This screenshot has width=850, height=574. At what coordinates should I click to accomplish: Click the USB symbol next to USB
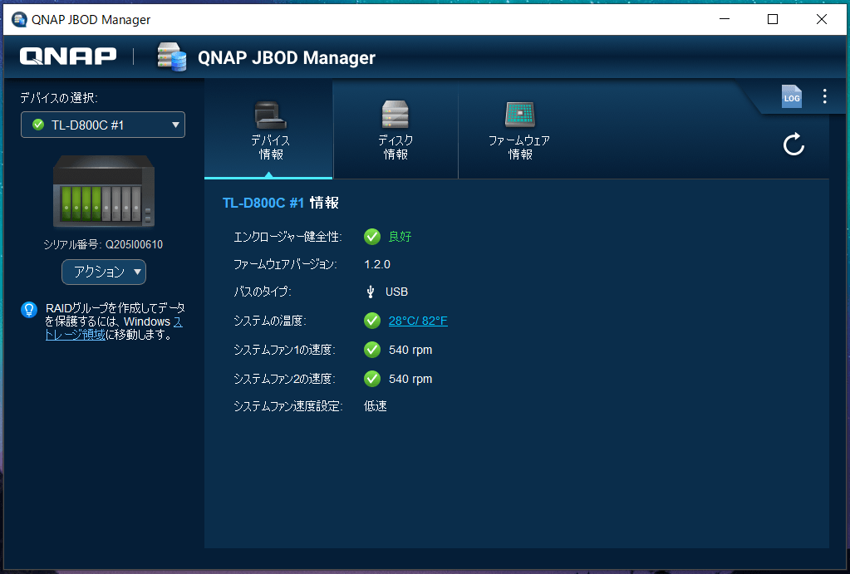[x=371, y=292]
